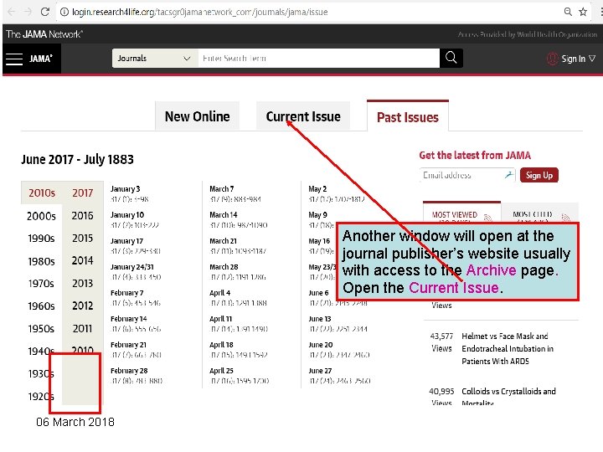Viewport: 603px width, 452px height.
Task: Open the zoom magnifier in address bar
Action: 568,12
